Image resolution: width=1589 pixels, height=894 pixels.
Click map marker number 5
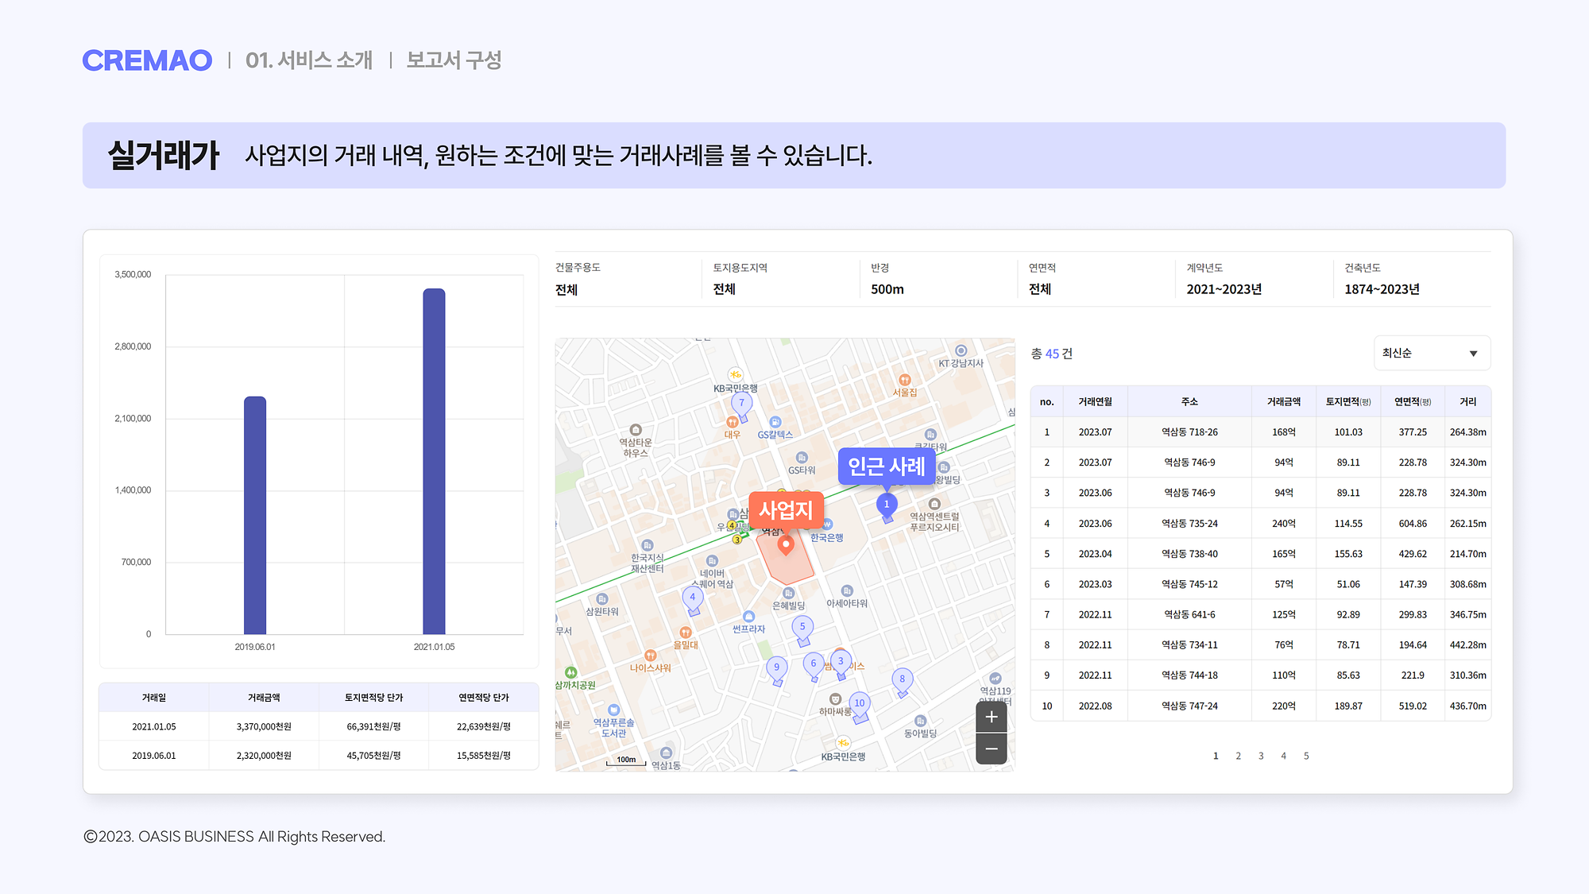tap(802, 627)
